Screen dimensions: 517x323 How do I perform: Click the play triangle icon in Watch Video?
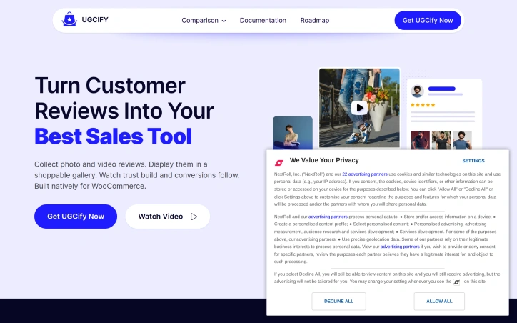pyautogui.click(x=194, y=217)
